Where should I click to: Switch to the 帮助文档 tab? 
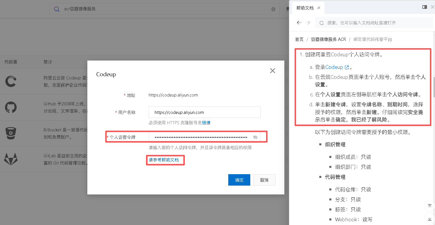click(x=305, y=8)
